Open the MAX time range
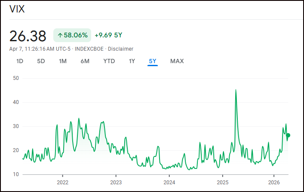304x192 pixels. 177,61
